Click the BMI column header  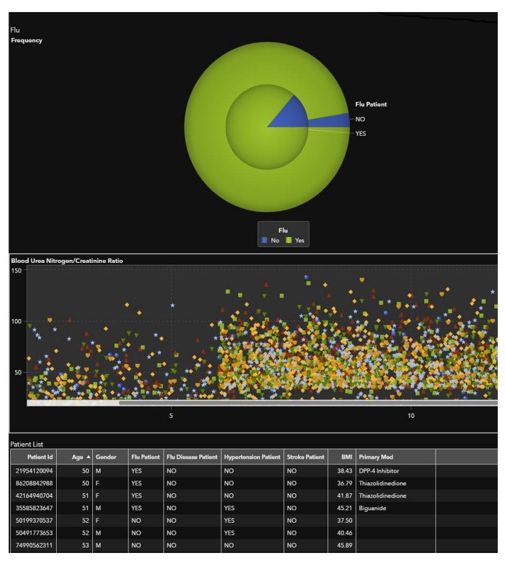[x=346, y=457]
